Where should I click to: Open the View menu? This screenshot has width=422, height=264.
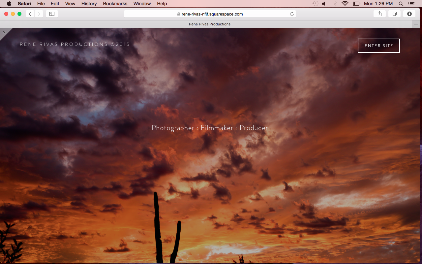pyautogui.click(x=70, y=4)
